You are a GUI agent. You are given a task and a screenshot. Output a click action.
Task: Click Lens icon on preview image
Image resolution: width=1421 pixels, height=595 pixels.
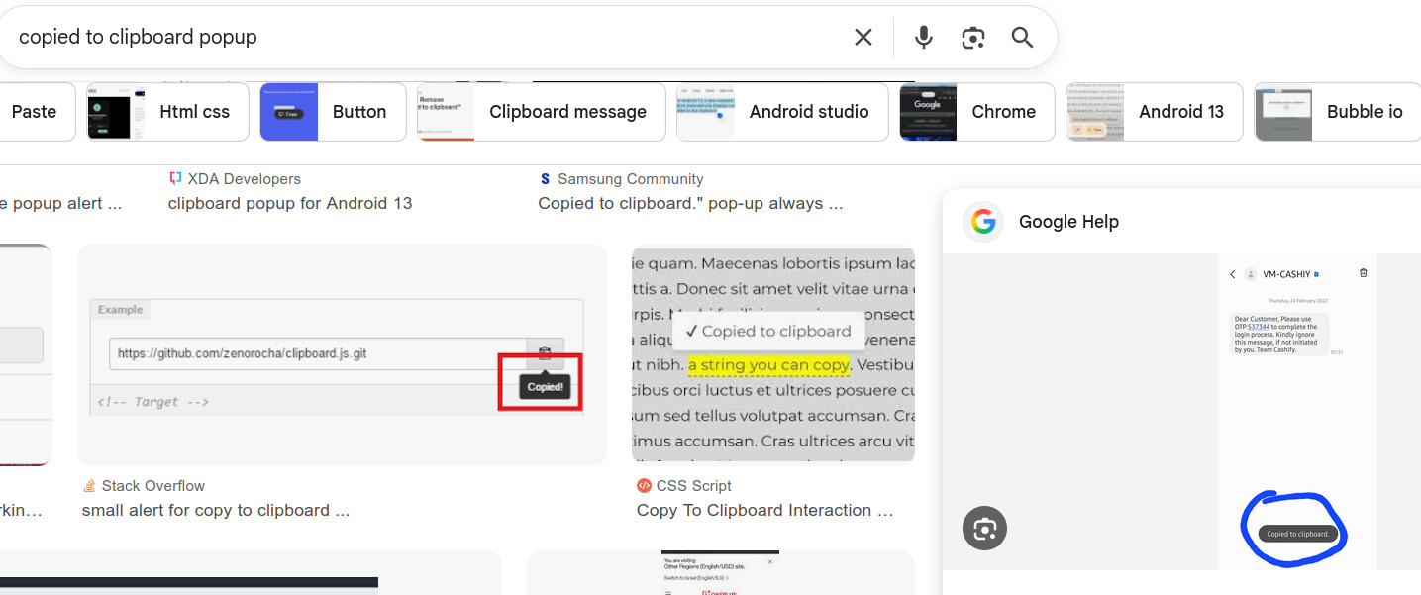click(x=984, y=529)
